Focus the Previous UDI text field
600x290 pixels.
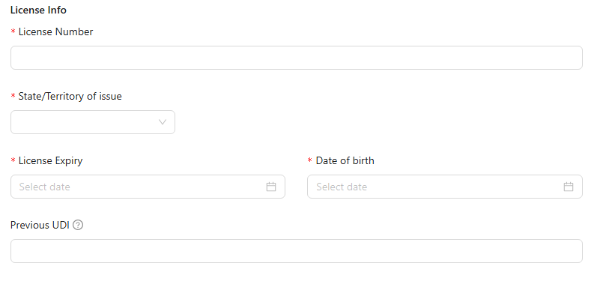[297, 251]
